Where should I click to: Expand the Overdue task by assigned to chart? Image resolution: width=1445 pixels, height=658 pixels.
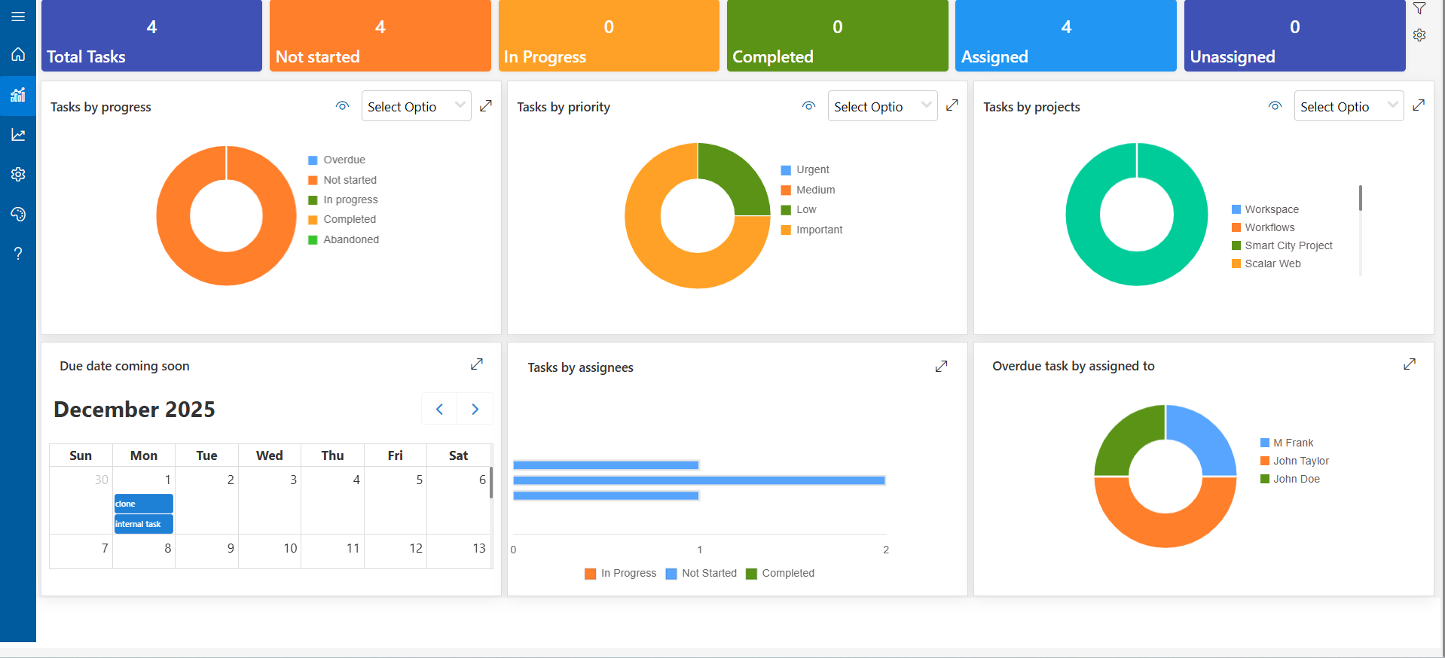click(1410, 364)
